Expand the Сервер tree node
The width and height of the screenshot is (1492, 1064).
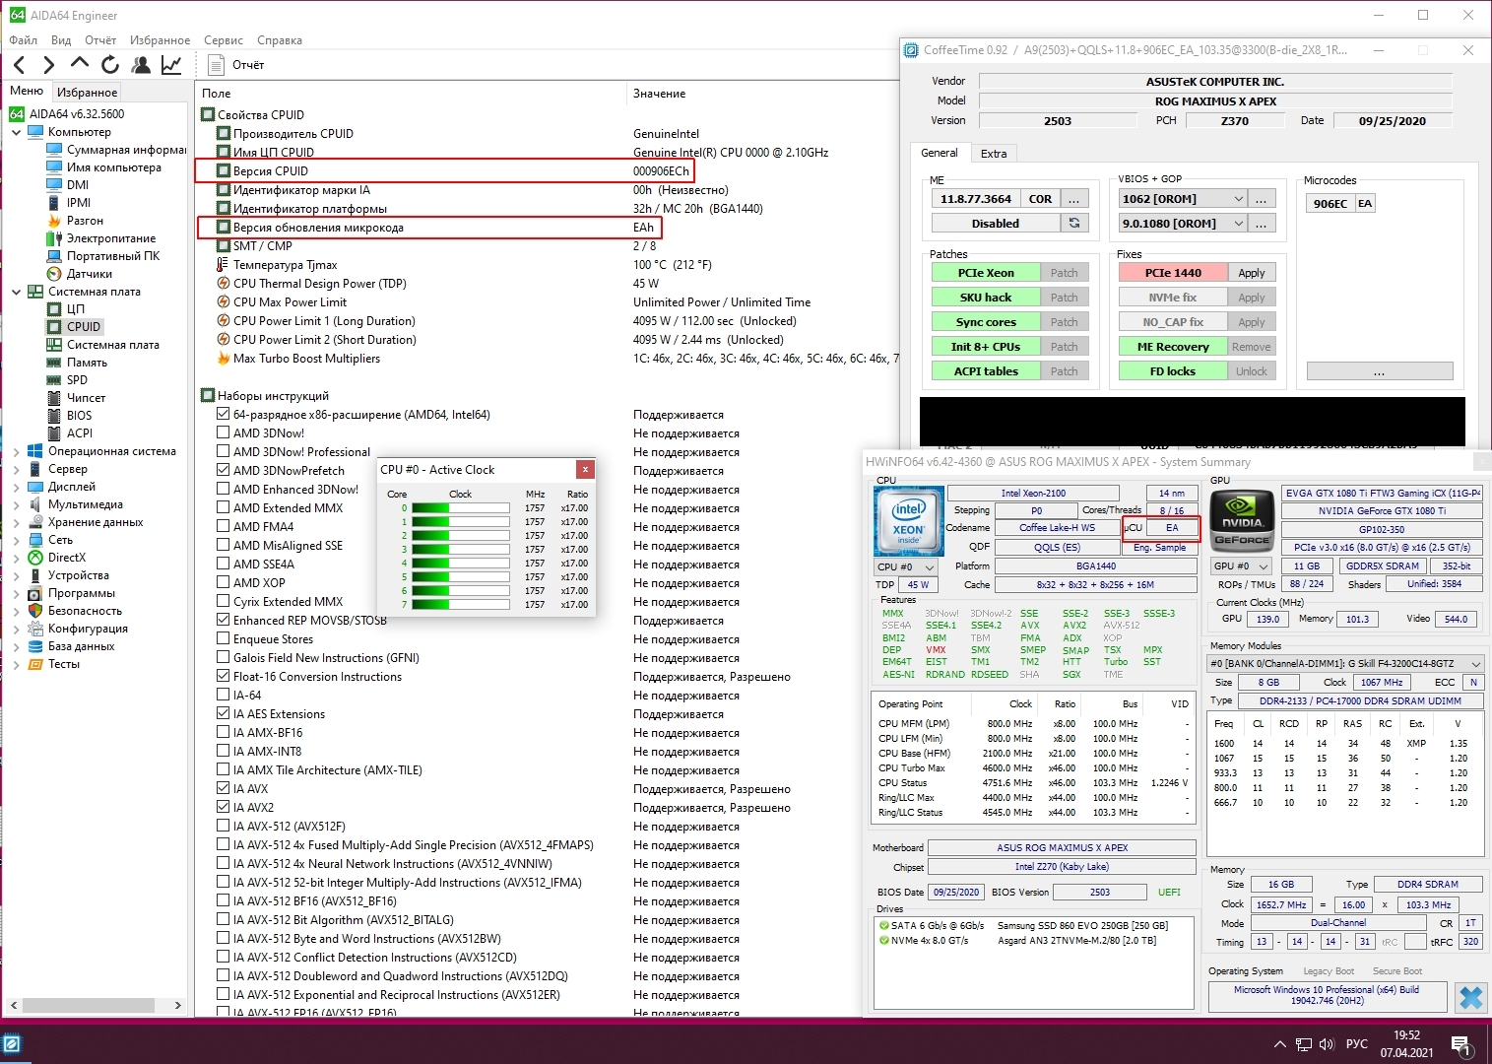pyautogui.click(x=17, y=469)
